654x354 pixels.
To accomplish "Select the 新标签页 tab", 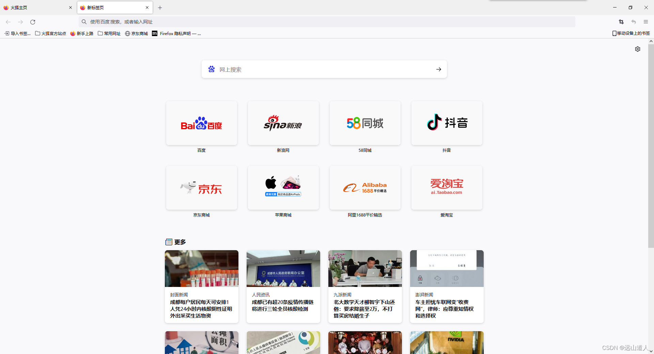I will pos(115,7).
